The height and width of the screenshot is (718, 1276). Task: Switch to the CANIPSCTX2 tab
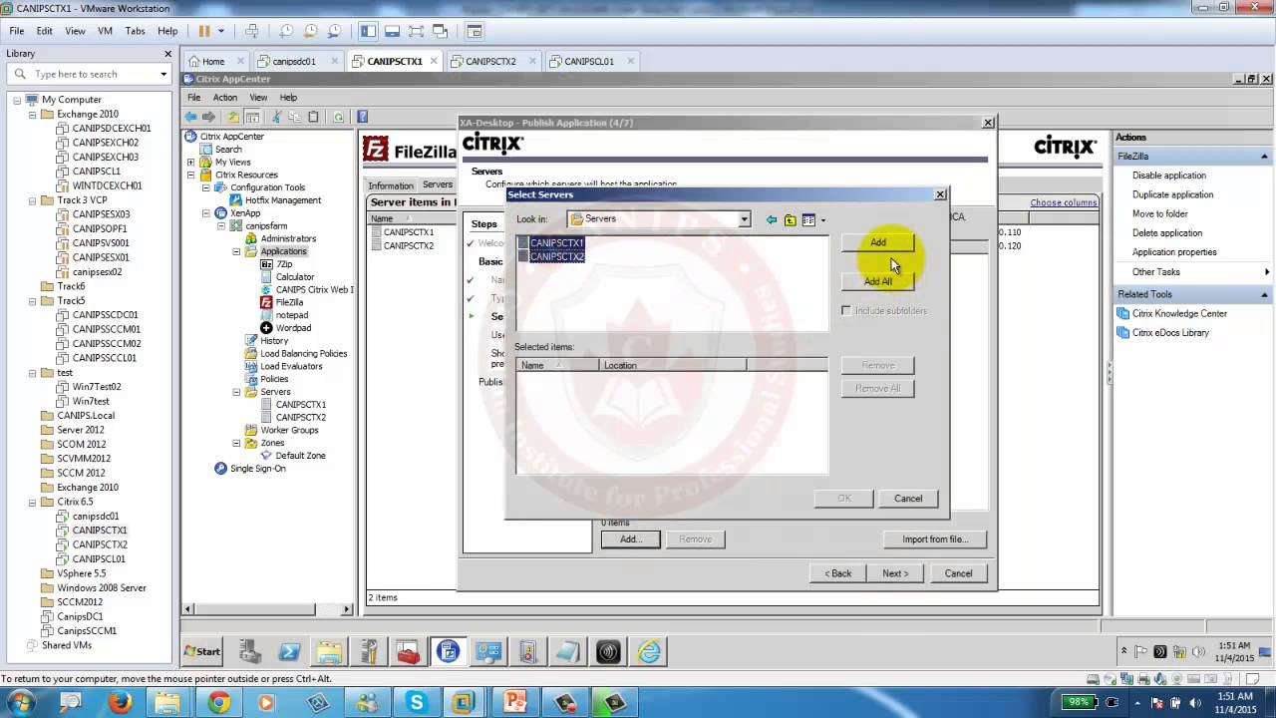(490, 61)
